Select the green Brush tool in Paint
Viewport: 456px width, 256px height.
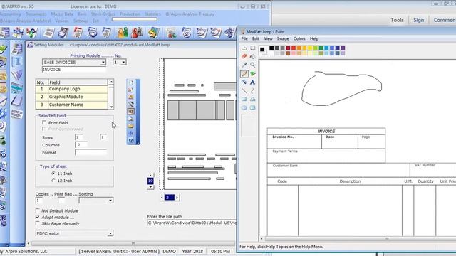pos(253,74)
